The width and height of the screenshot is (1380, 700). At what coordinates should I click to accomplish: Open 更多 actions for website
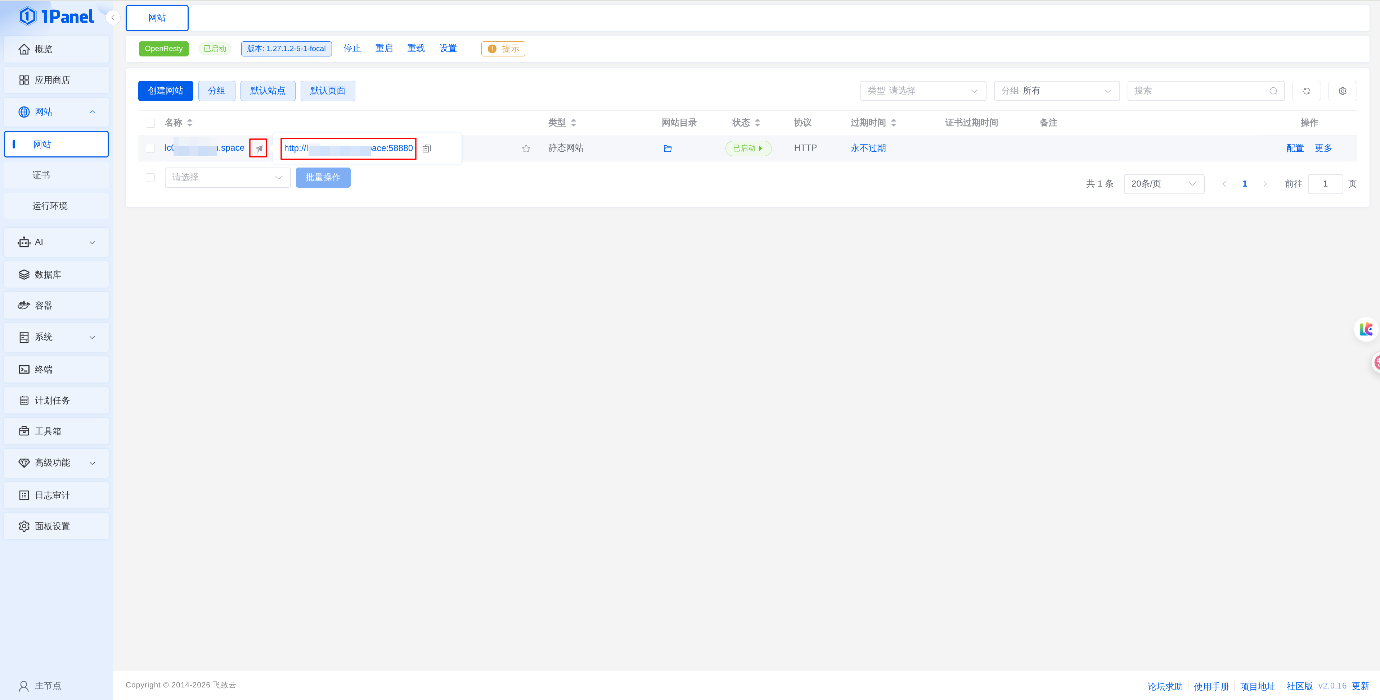point(1323,148)
